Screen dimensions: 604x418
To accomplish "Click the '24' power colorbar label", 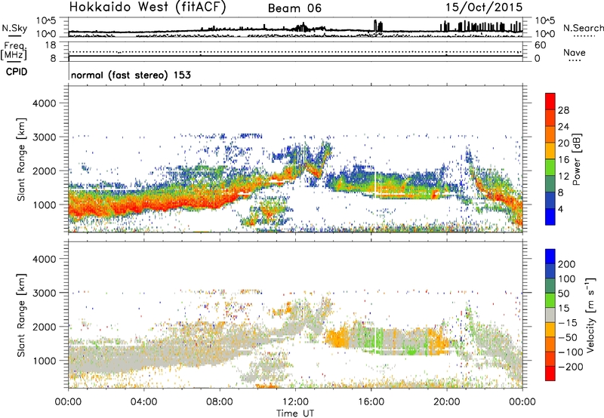I will tap(563, 127).
